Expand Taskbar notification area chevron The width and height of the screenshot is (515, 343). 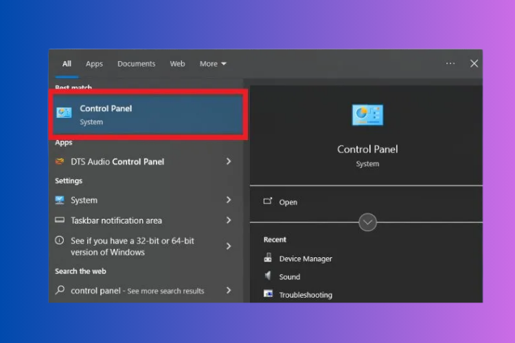(229, 220)
